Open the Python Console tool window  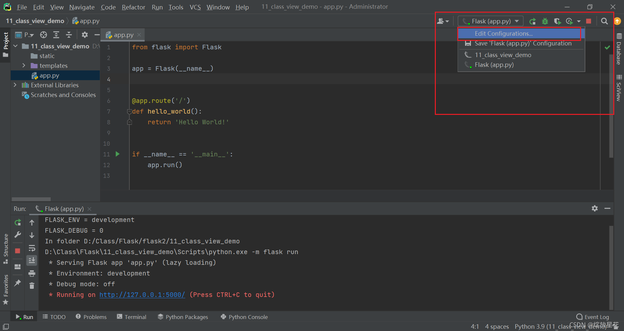244,317
